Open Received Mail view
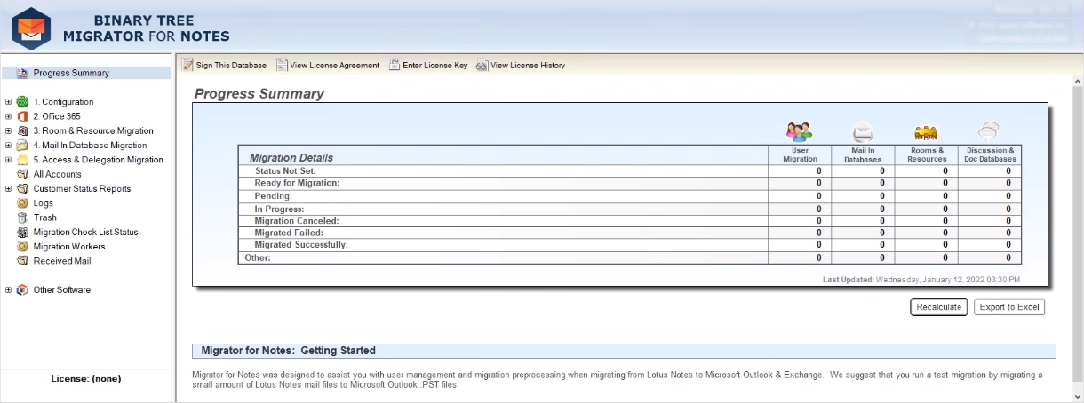The width and height of the screenshot is (1084, 403). [x=62, y=261]
